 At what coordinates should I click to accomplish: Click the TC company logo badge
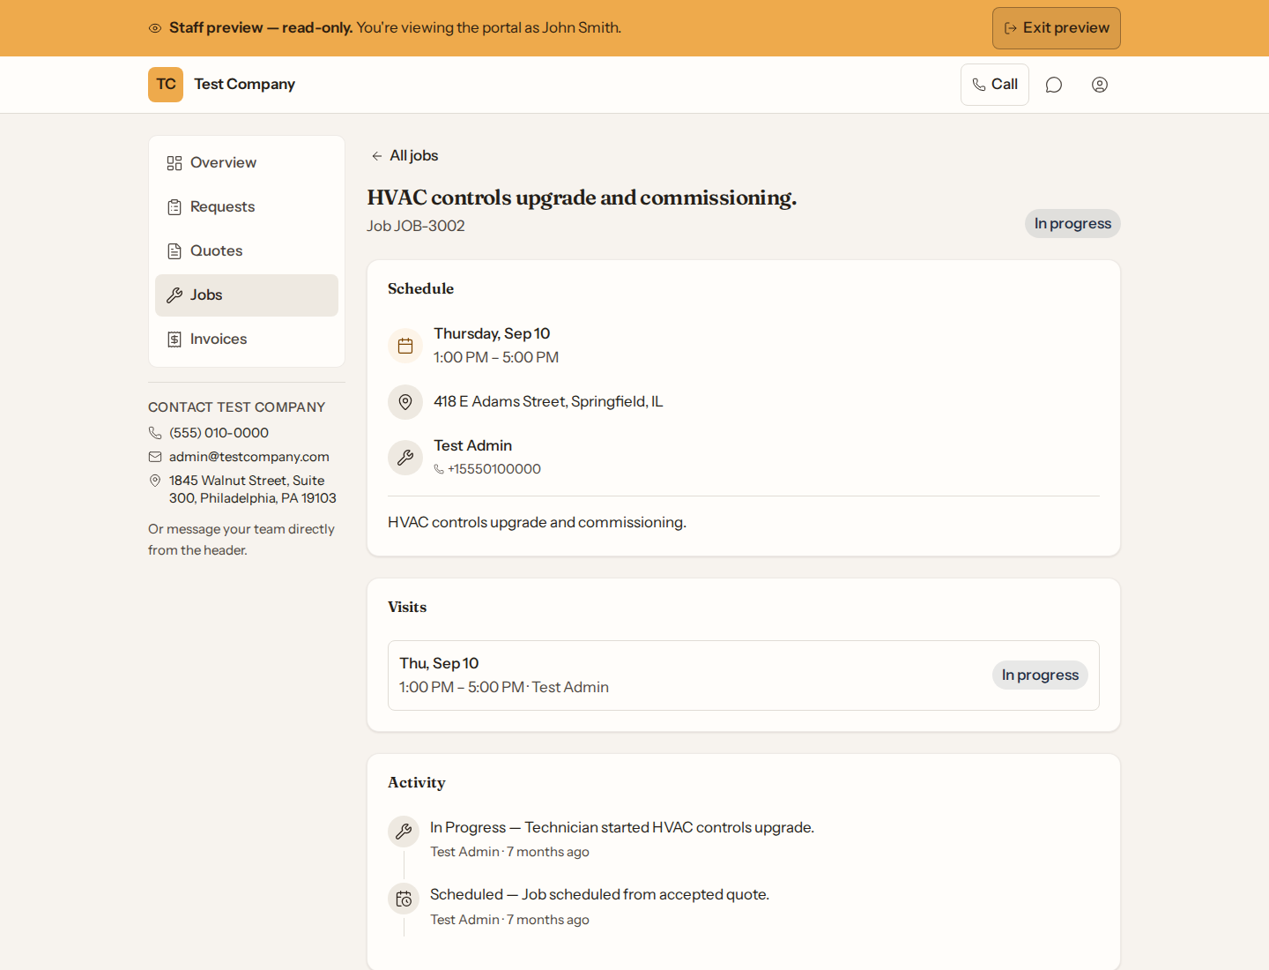[166, 85]
